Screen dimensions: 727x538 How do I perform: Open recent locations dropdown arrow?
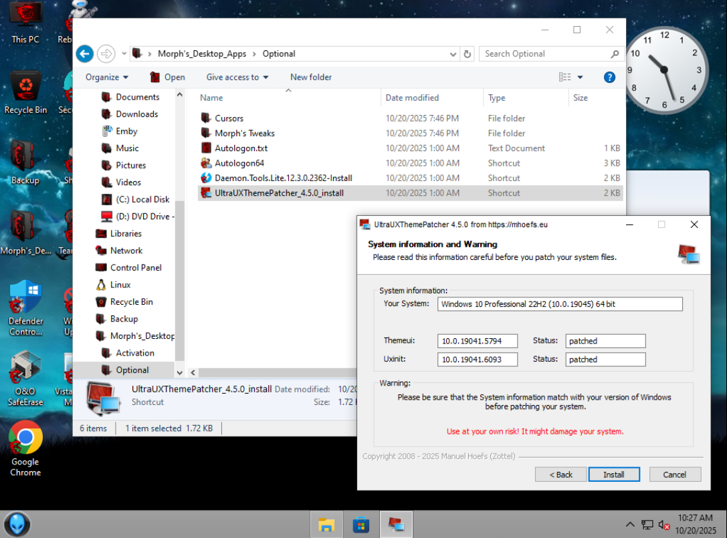coord(124,53)
